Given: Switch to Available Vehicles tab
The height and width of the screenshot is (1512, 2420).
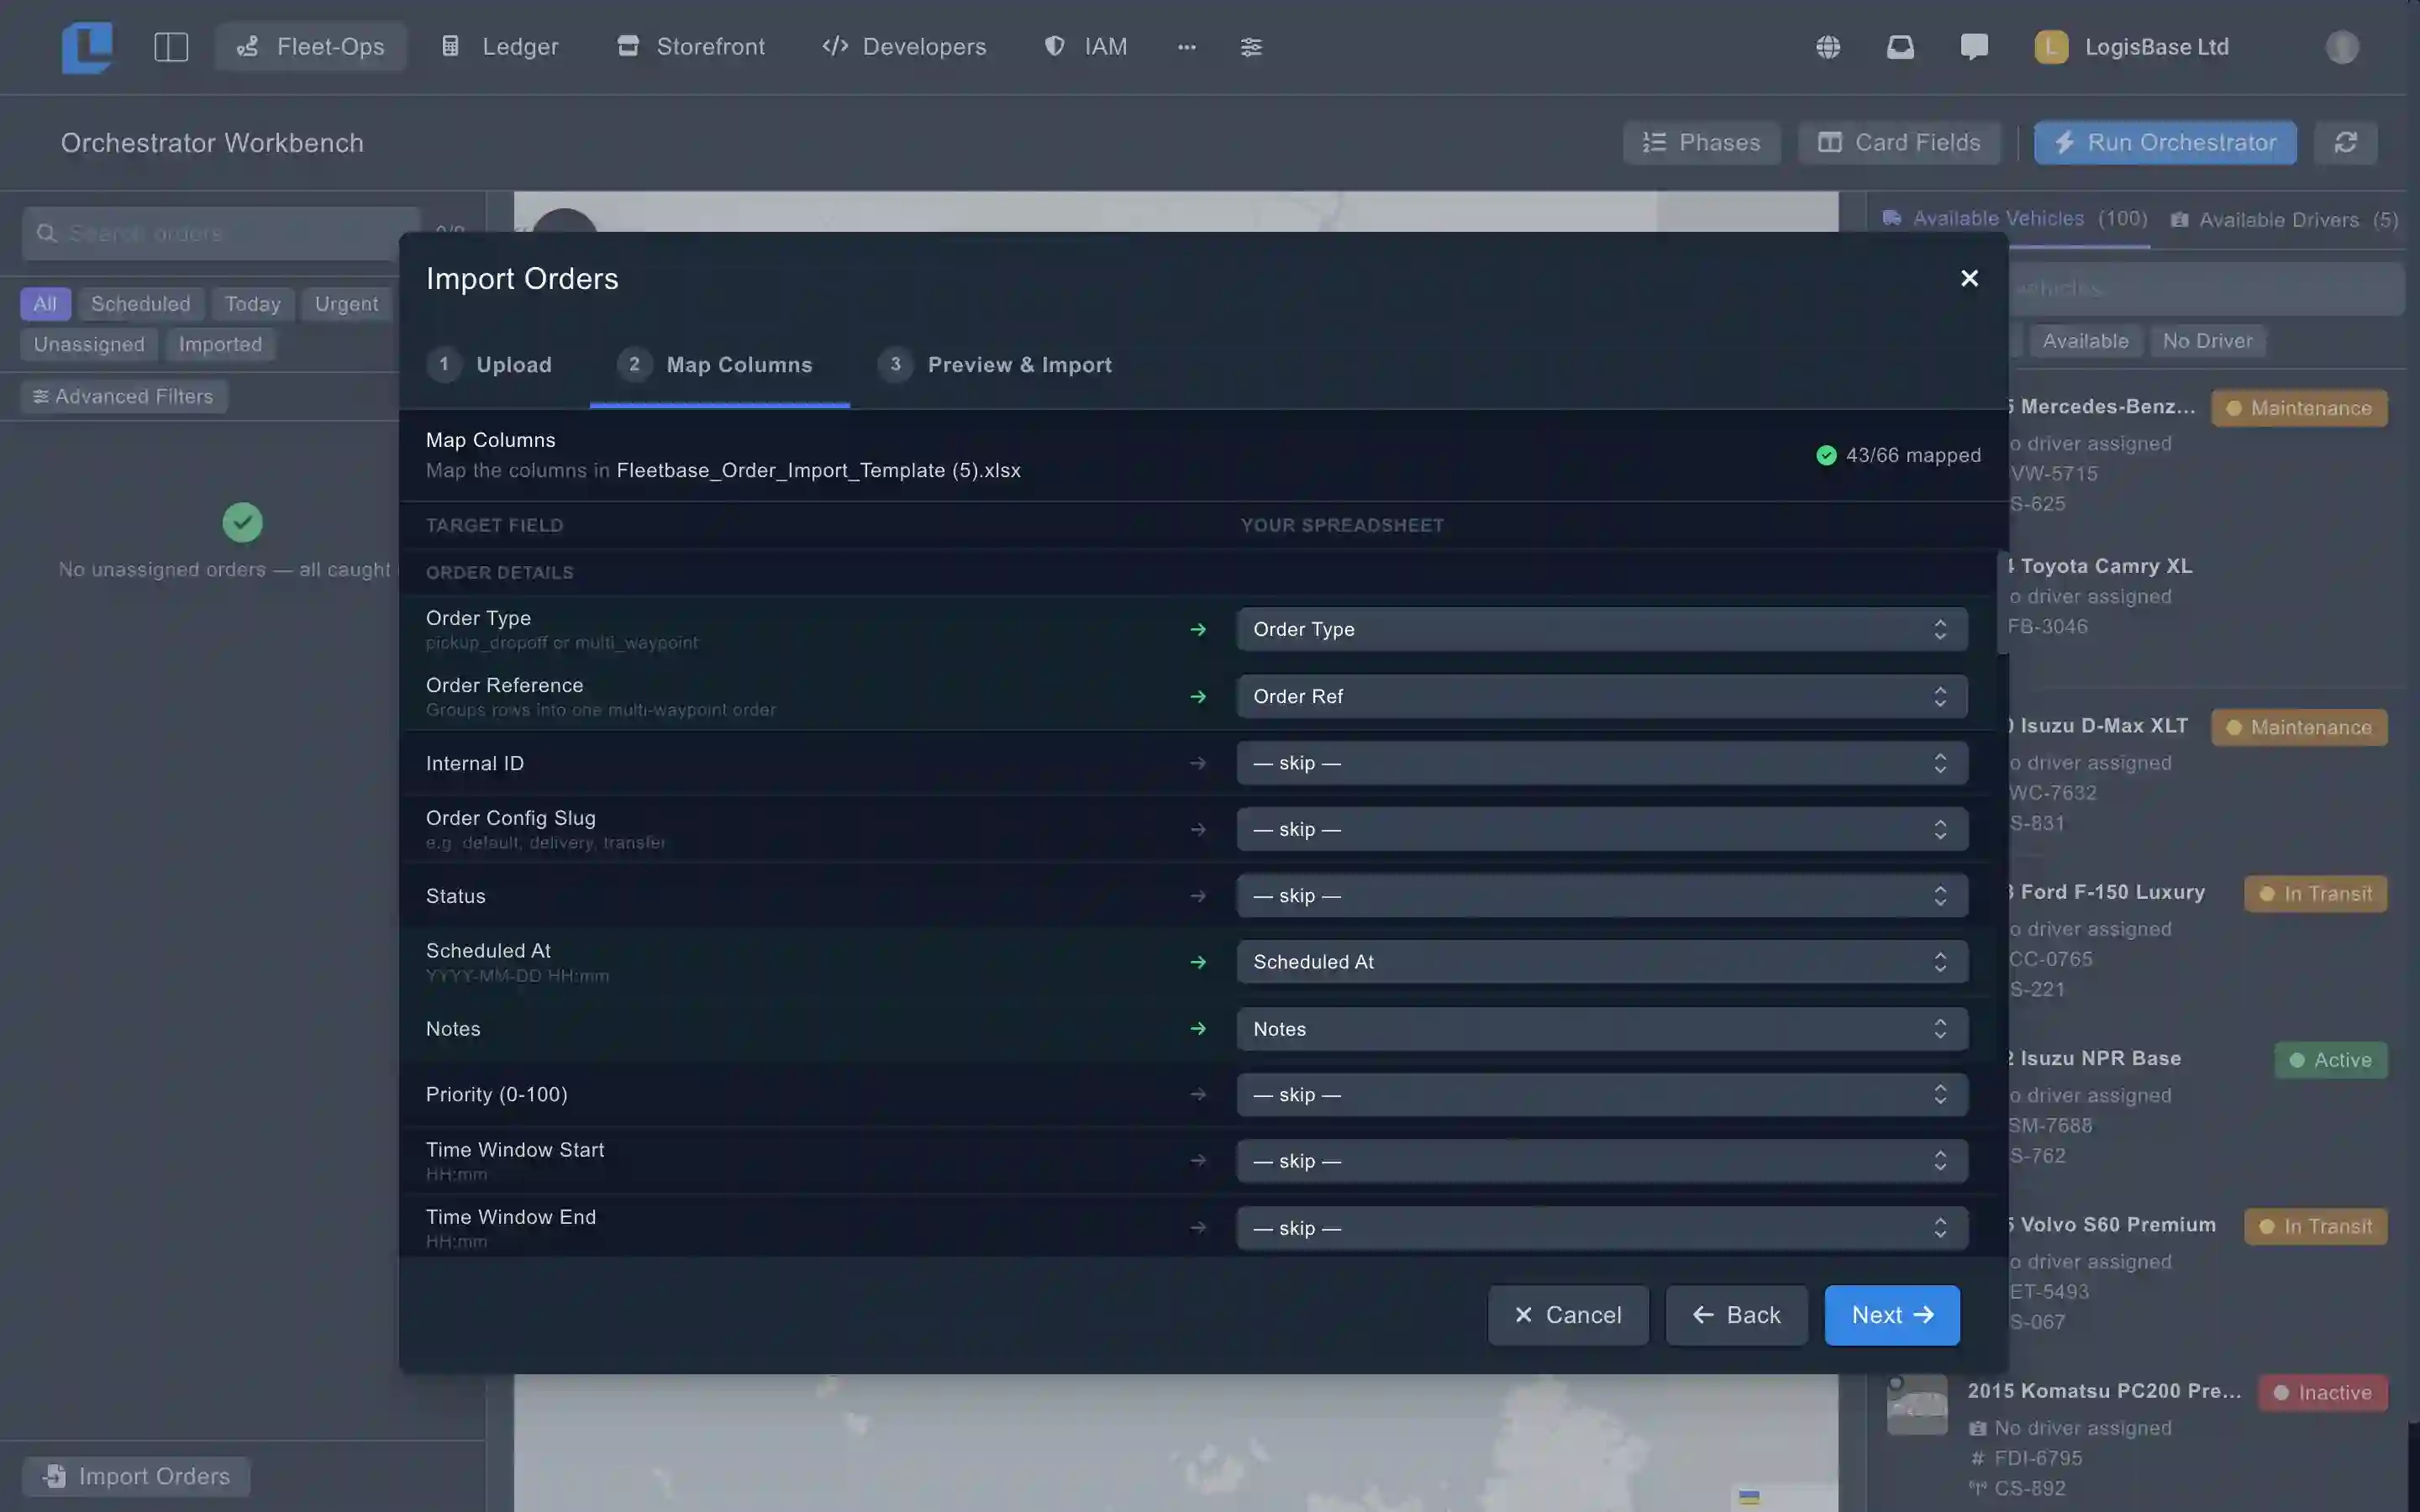Looking at the screenshot, I should (x=2015, y=218).
